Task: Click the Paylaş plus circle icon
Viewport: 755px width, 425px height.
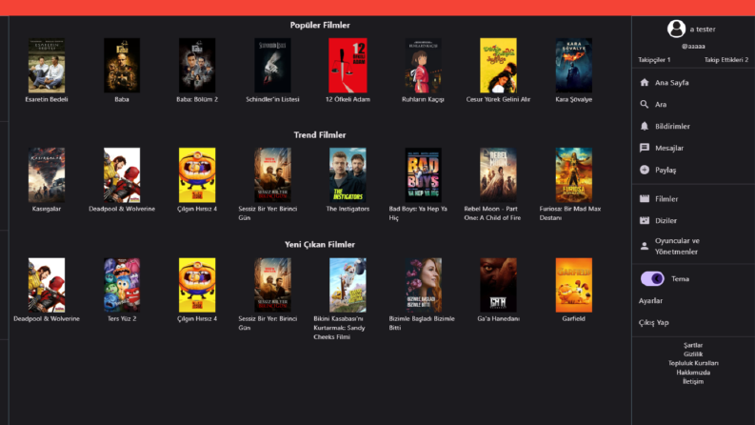Action: pos(645,170)
